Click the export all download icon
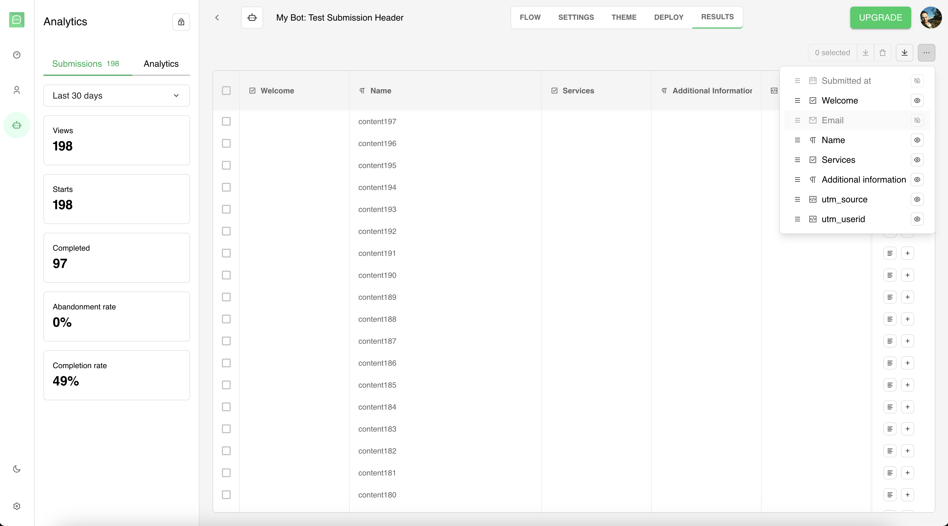This screenshot has width=948, height=526. (904, 53)
